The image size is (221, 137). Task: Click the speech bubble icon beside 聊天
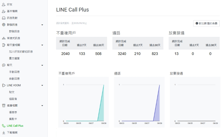pos(3,65)
